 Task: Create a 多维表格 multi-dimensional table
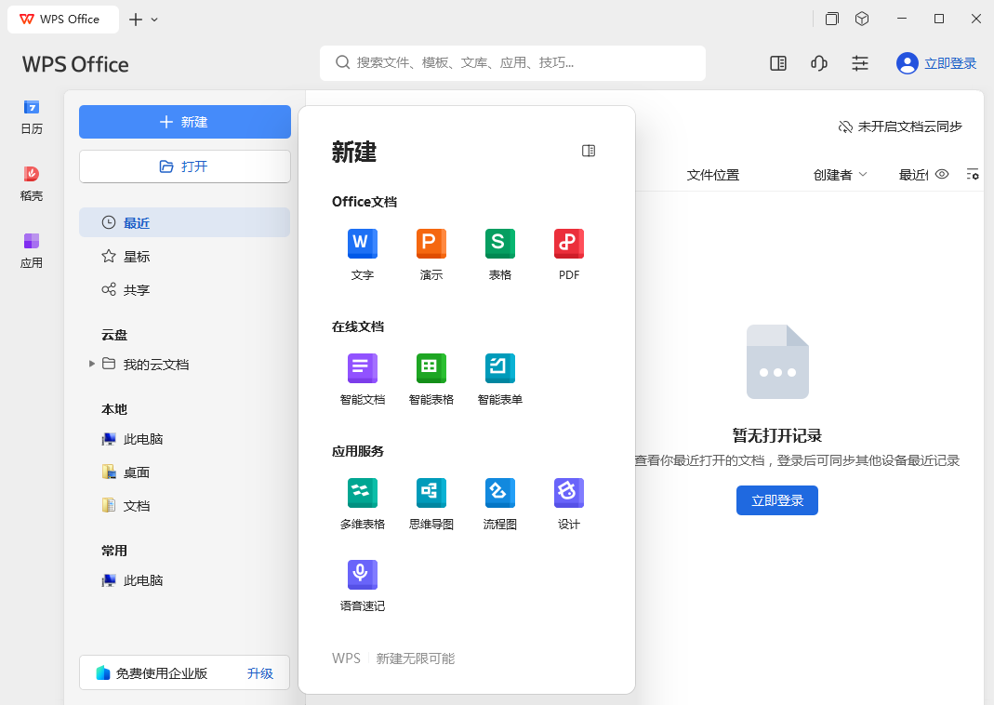(x=362, y=494)
